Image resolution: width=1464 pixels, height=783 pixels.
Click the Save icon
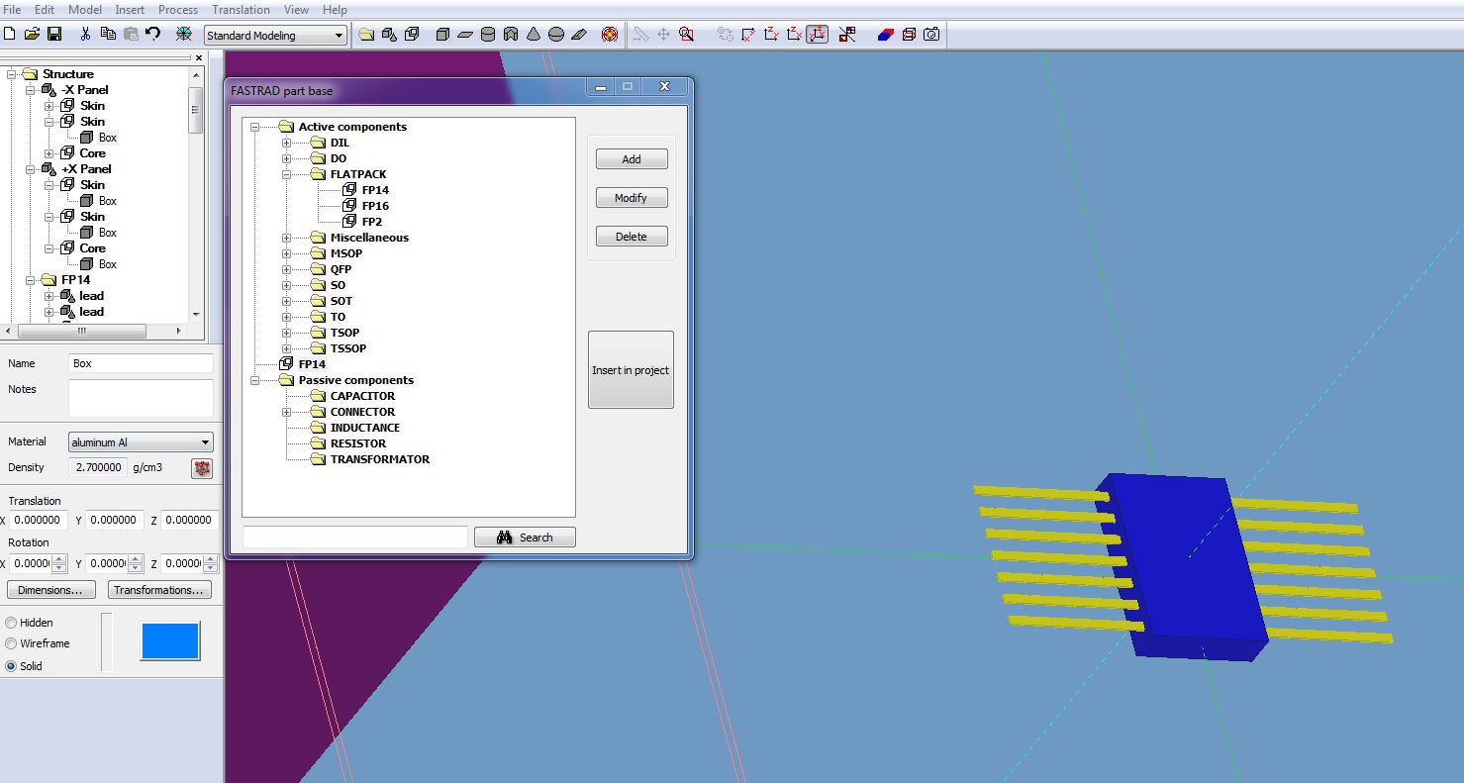pyautogui.click(x=54, y=33)
